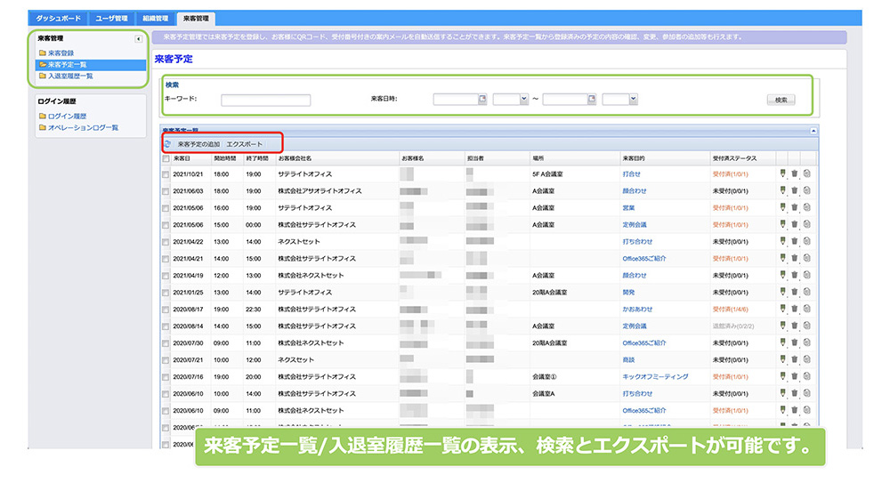Edit the 2021/04/22 visit entry
This screenshot has width=890, height=483.
(782, 241)
